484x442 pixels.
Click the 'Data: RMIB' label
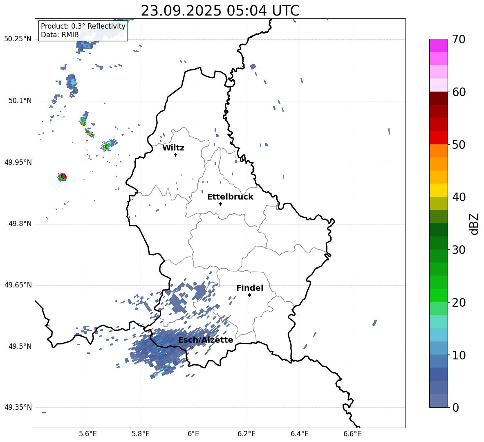coord(60,35)
